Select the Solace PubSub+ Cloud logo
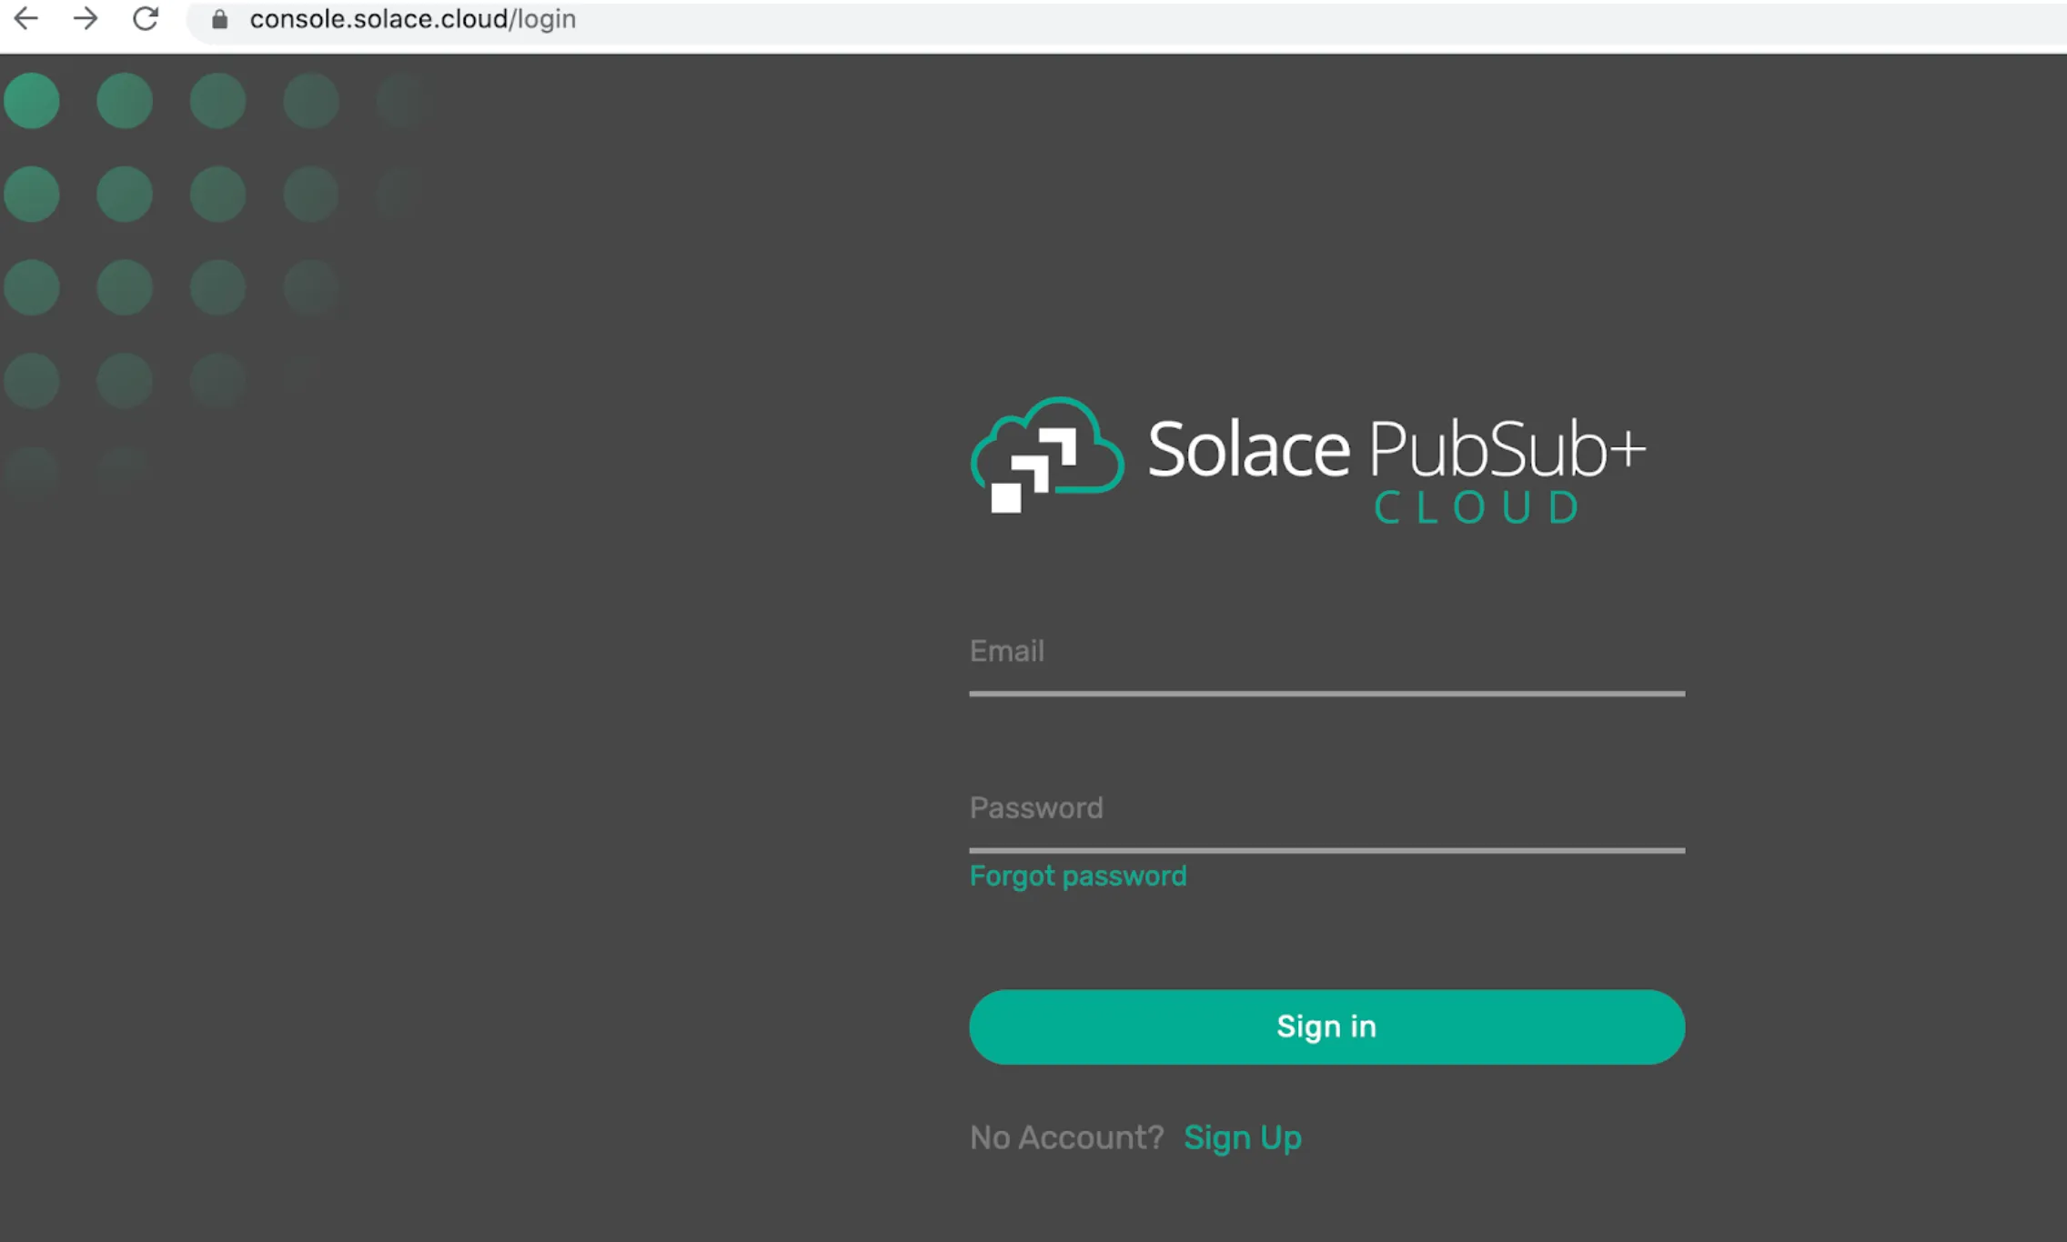Viewport: 2067px width, 1242px height. [x=1308, y=460]
